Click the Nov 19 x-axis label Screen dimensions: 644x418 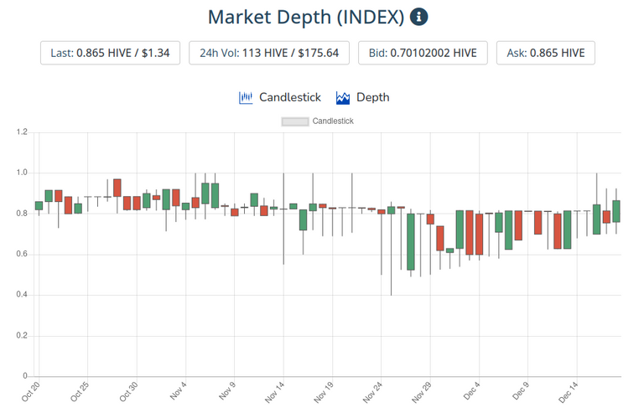[324, 392]
